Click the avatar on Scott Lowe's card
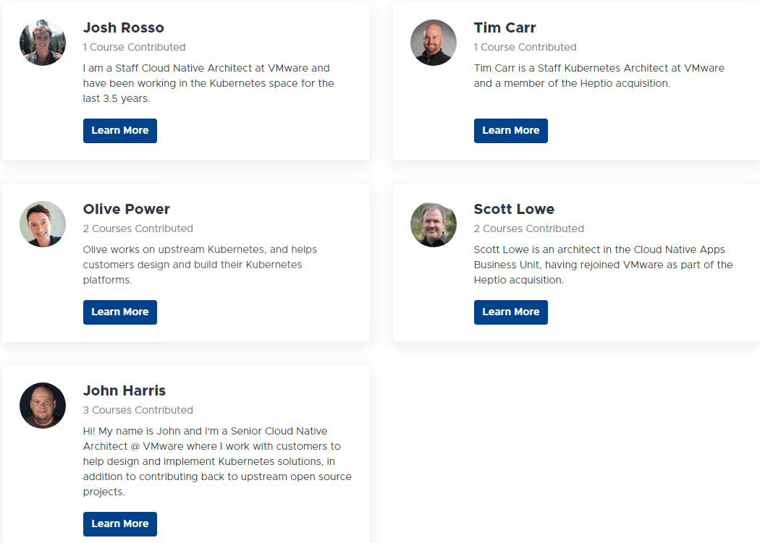The width and height of the screenshot is (760, 543). [434, 224]
